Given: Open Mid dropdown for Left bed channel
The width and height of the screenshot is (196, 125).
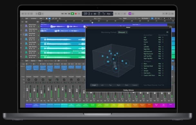Looking at the screenshot, I should coord(161,37).
